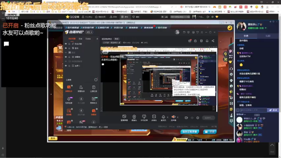Open the toolbox circle icon beside 工具箱
This screenshot has width=281, height=158.
[96, 80]
